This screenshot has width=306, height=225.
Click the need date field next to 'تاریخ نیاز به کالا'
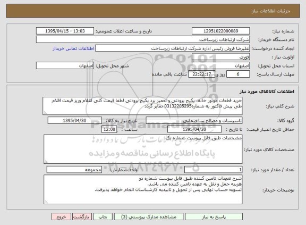[x=75, y=121]
